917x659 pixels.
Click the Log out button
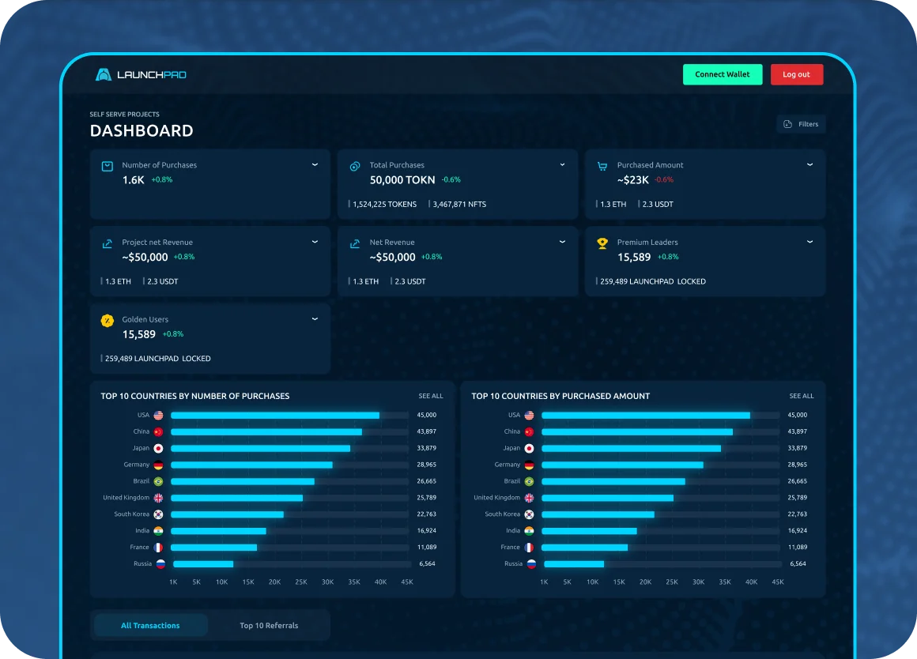coord(796,74)
